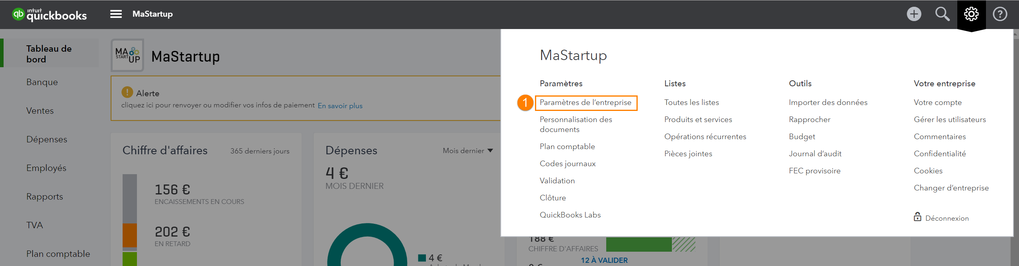Screen dimensions: 1019x266
Task: Open Employés in sidebar
Action: 46,168
